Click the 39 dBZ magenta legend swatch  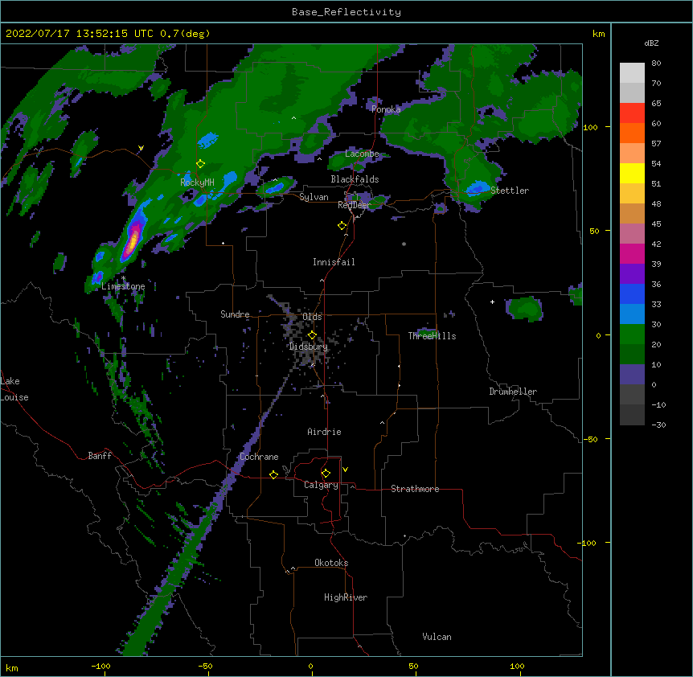pyautogui.click(x=632, y=253)
